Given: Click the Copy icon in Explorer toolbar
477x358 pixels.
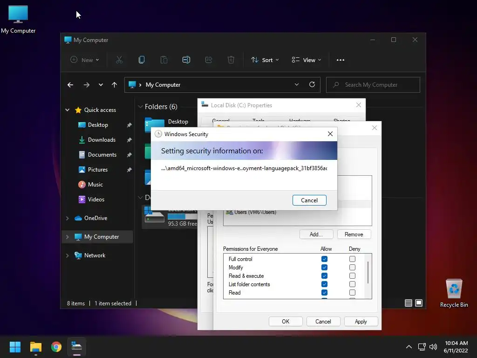Looking at the screenshot, I should (142, 60).
